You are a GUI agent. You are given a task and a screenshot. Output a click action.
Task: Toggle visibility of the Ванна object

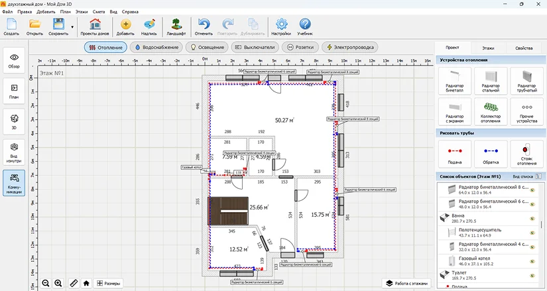(532, 217)
